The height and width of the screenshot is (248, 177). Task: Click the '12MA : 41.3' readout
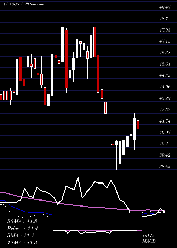coord(22,242)
